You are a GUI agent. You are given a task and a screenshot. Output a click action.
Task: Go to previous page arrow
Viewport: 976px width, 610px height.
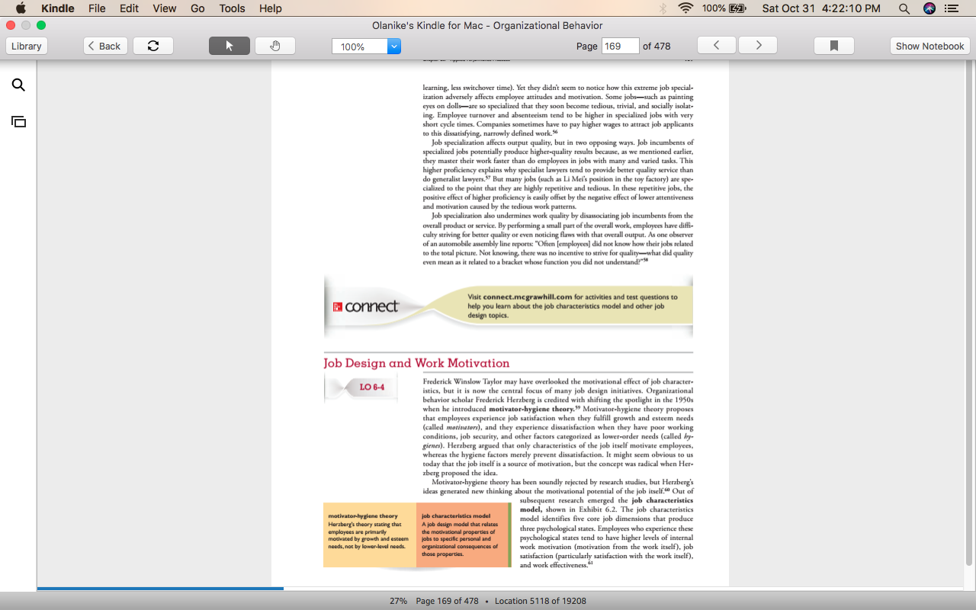point(717,46)
